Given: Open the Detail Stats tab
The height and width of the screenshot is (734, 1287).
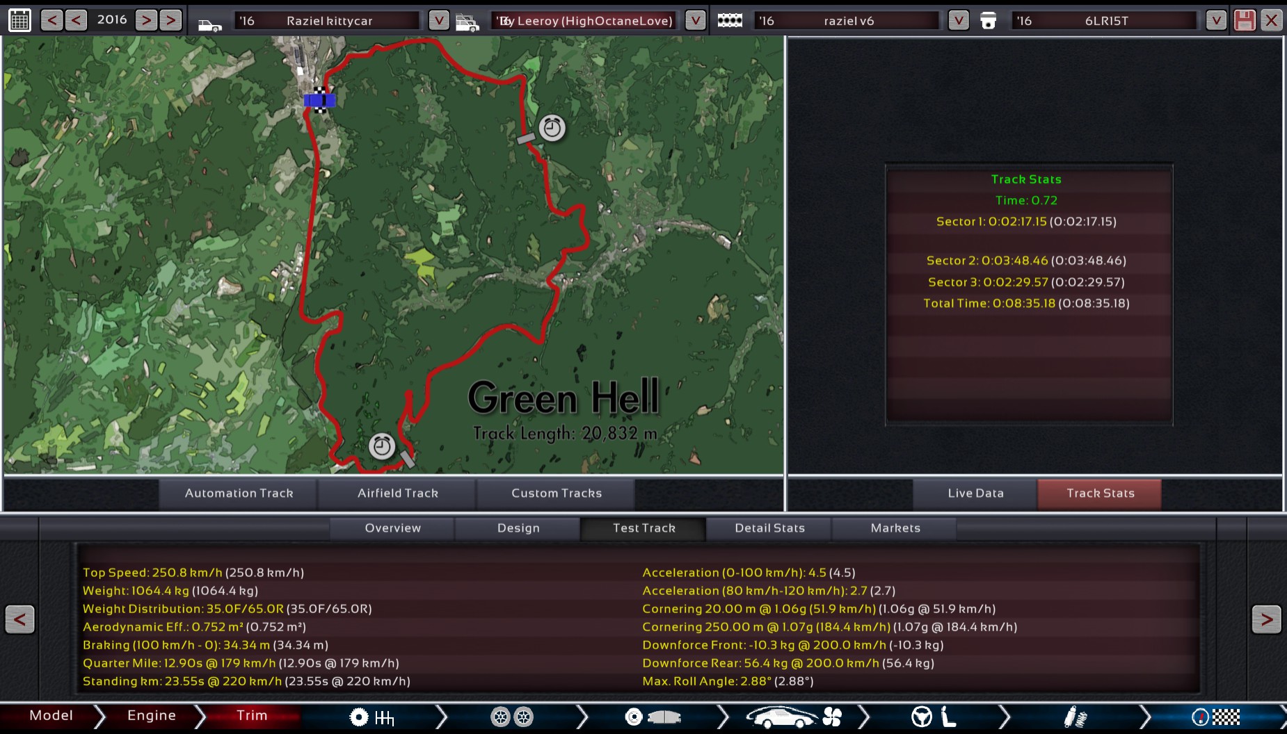Looking at the screenshot, I should click(769, 528).
